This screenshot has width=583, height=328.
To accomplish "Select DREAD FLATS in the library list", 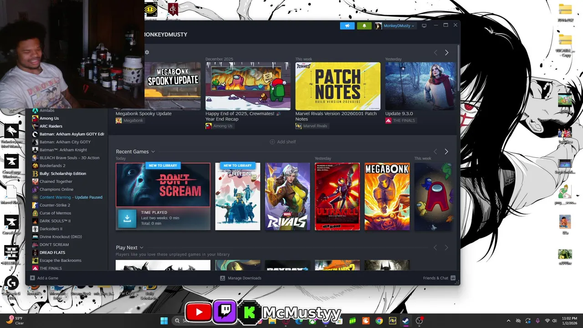I will (x=52, y=252).
